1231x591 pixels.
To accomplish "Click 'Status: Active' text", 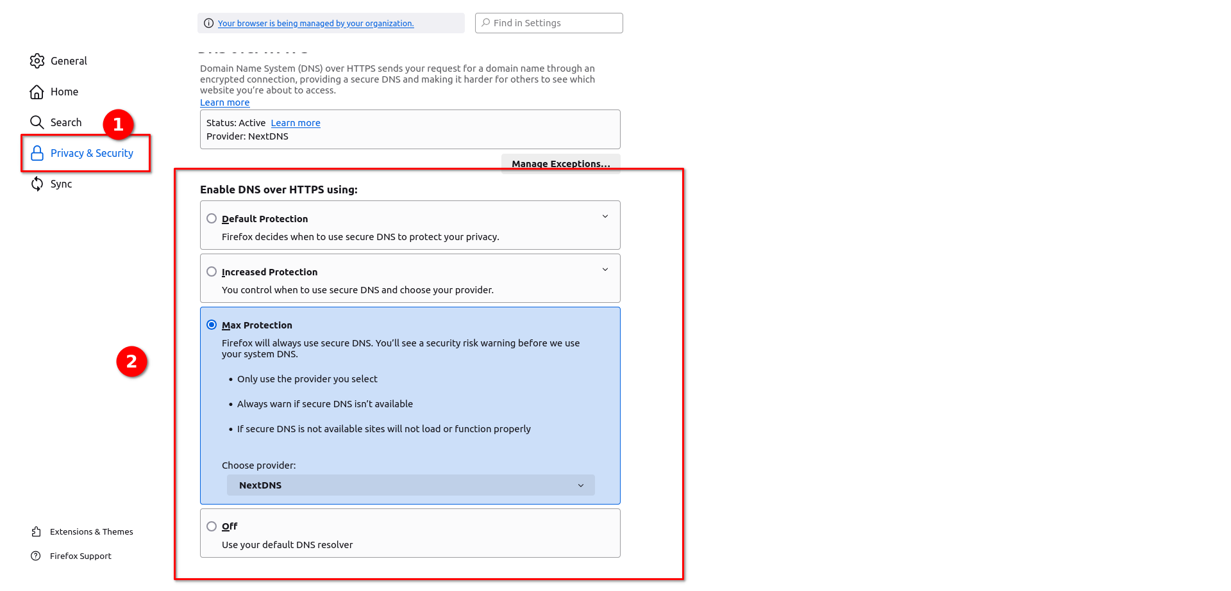I will click(236, 123).
